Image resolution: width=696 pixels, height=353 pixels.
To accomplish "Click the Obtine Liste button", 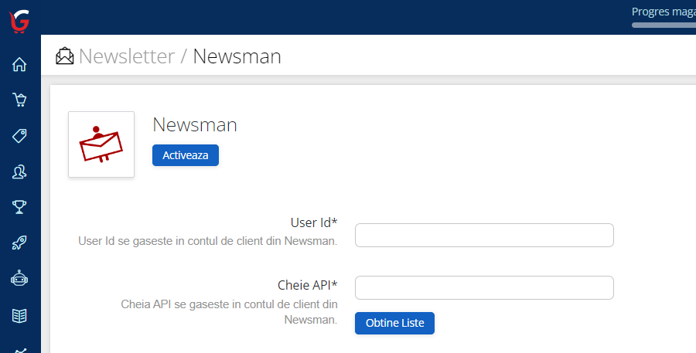I will coord(394,324).
